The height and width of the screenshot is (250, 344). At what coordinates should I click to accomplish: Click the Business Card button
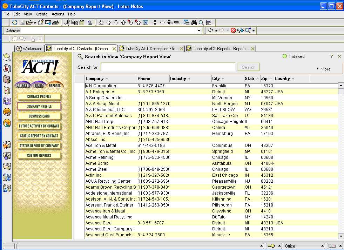(39, 116)
